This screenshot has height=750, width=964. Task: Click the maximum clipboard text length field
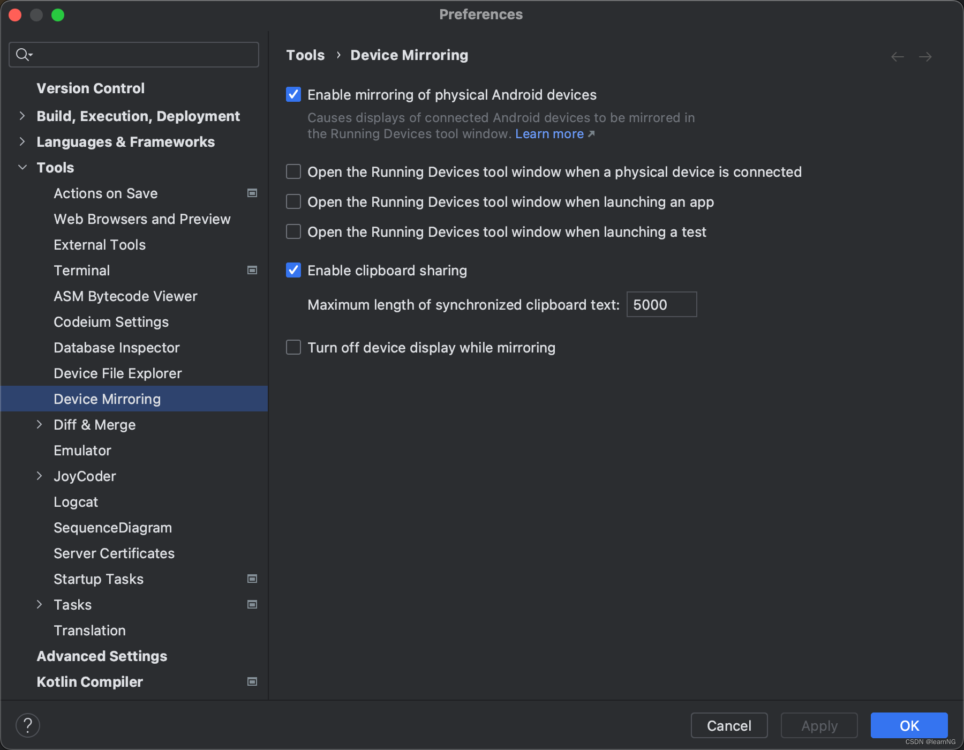coord(661,305)
